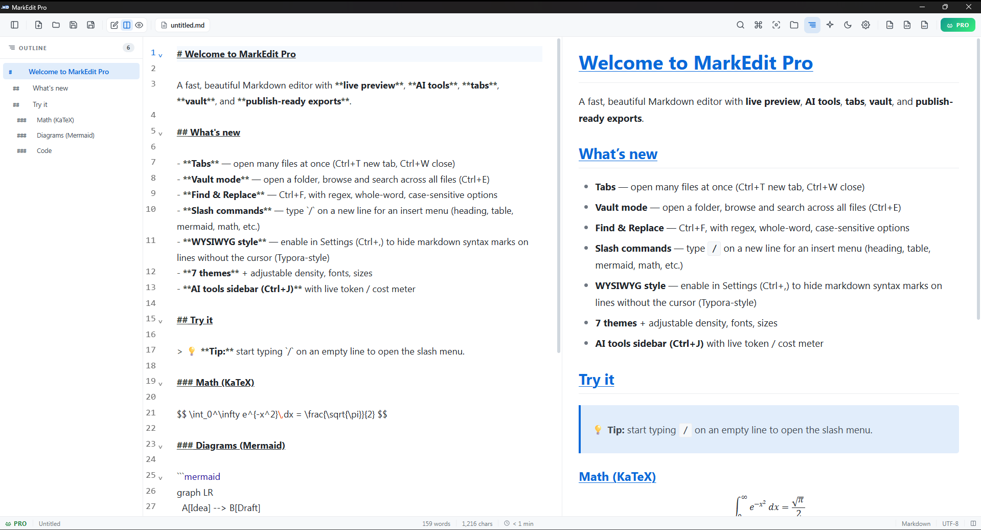Click the OUTLINE panel header icon
This screenshot has width=981, height=530.
coord(12,48)
